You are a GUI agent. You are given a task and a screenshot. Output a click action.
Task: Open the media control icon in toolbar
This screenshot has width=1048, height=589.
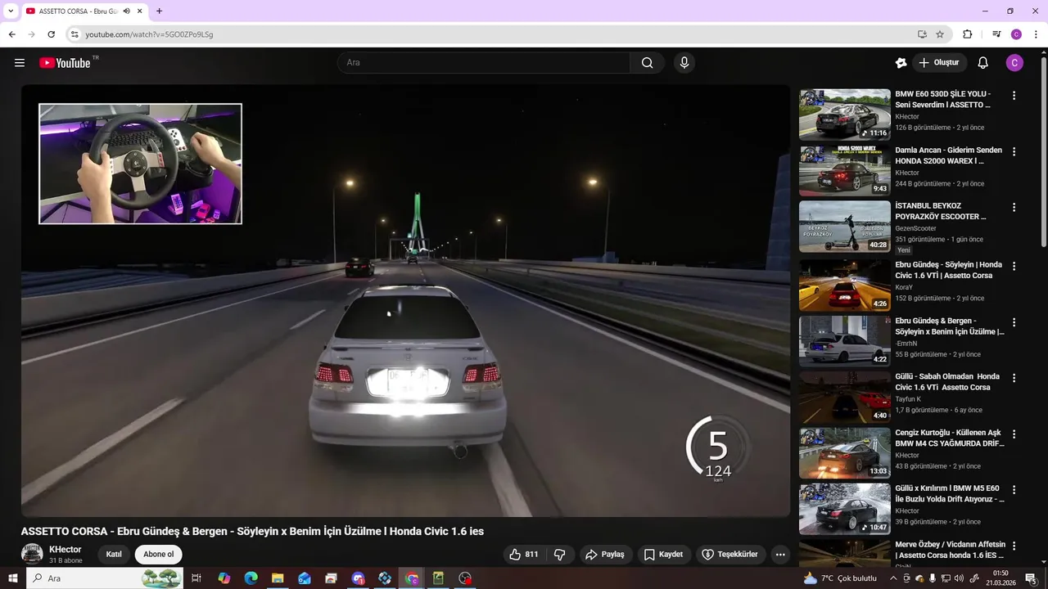(996, 34)
